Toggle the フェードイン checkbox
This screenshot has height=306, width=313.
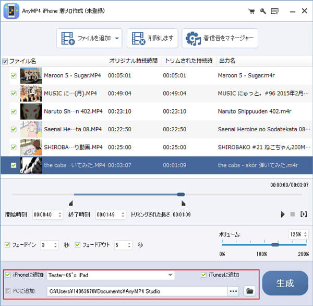pos(7,245)
